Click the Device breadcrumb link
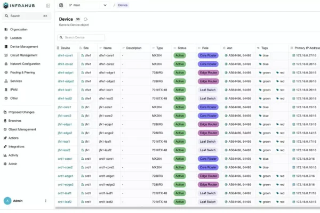The image size is (320, 213). pyautogui.click(x=123, y=5)
